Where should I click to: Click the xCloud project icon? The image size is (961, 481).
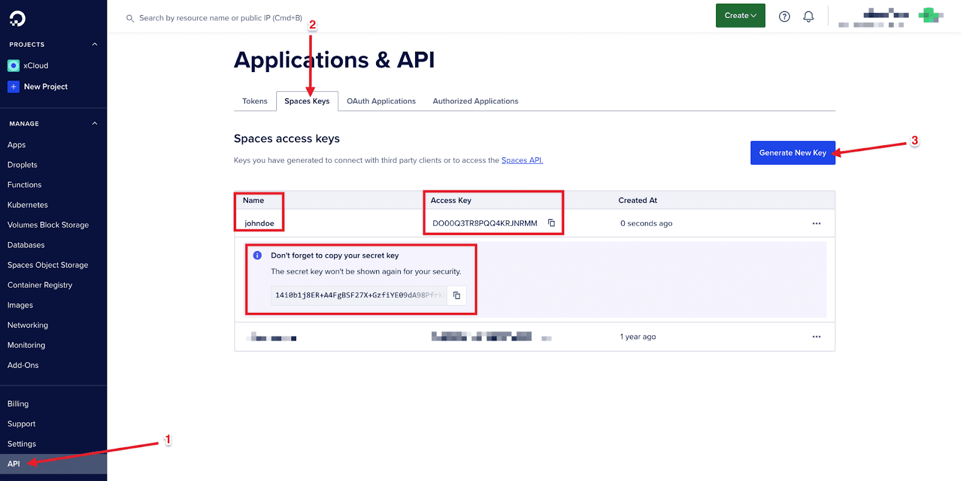13,65
